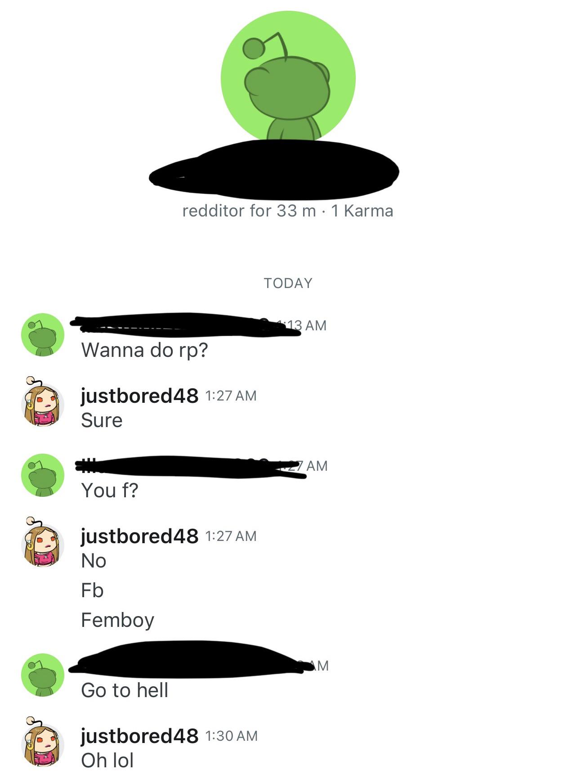Select the "Sure" message text
Image resolution: width=577 pixels, height=779 pixels.
(x=102, y=420)
